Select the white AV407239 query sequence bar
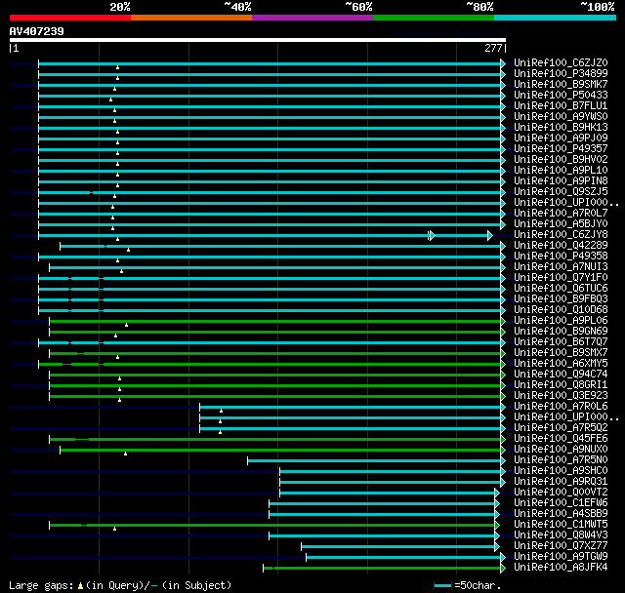 [258, 40]
